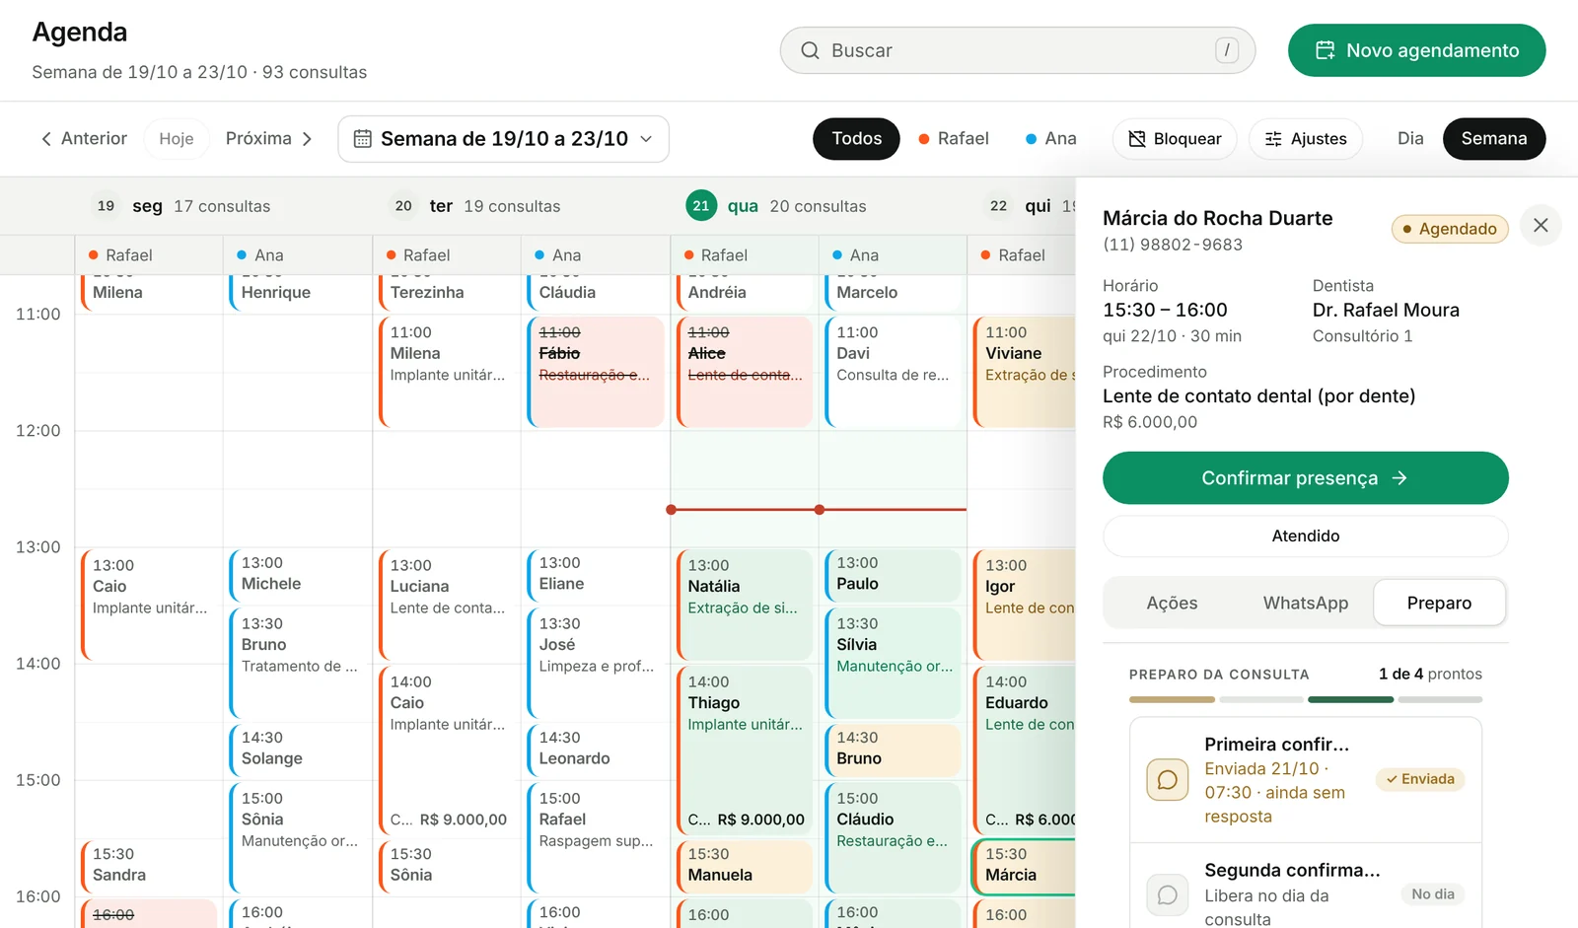Select day 19 seg header

(182, 206)
